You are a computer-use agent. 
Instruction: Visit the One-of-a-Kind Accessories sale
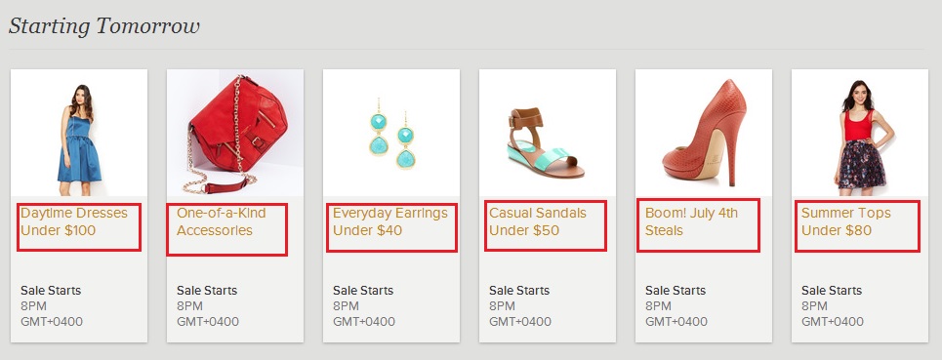(221, 221)
